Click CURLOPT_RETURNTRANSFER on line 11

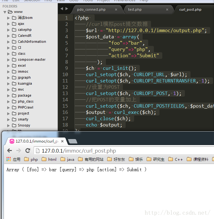[x=164, y=81]
